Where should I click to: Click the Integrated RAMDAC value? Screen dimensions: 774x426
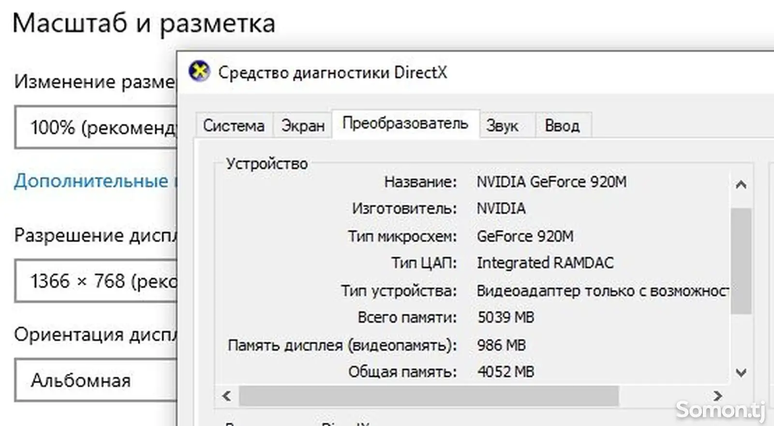(545, 263)
